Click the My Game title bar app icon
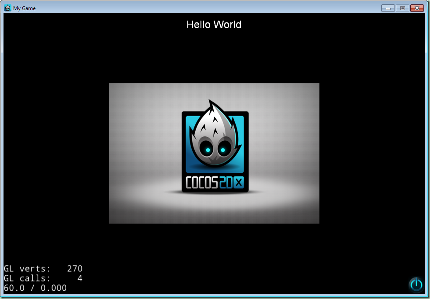The width and height of the screenshot is (430, 299). tap(8, 8)
